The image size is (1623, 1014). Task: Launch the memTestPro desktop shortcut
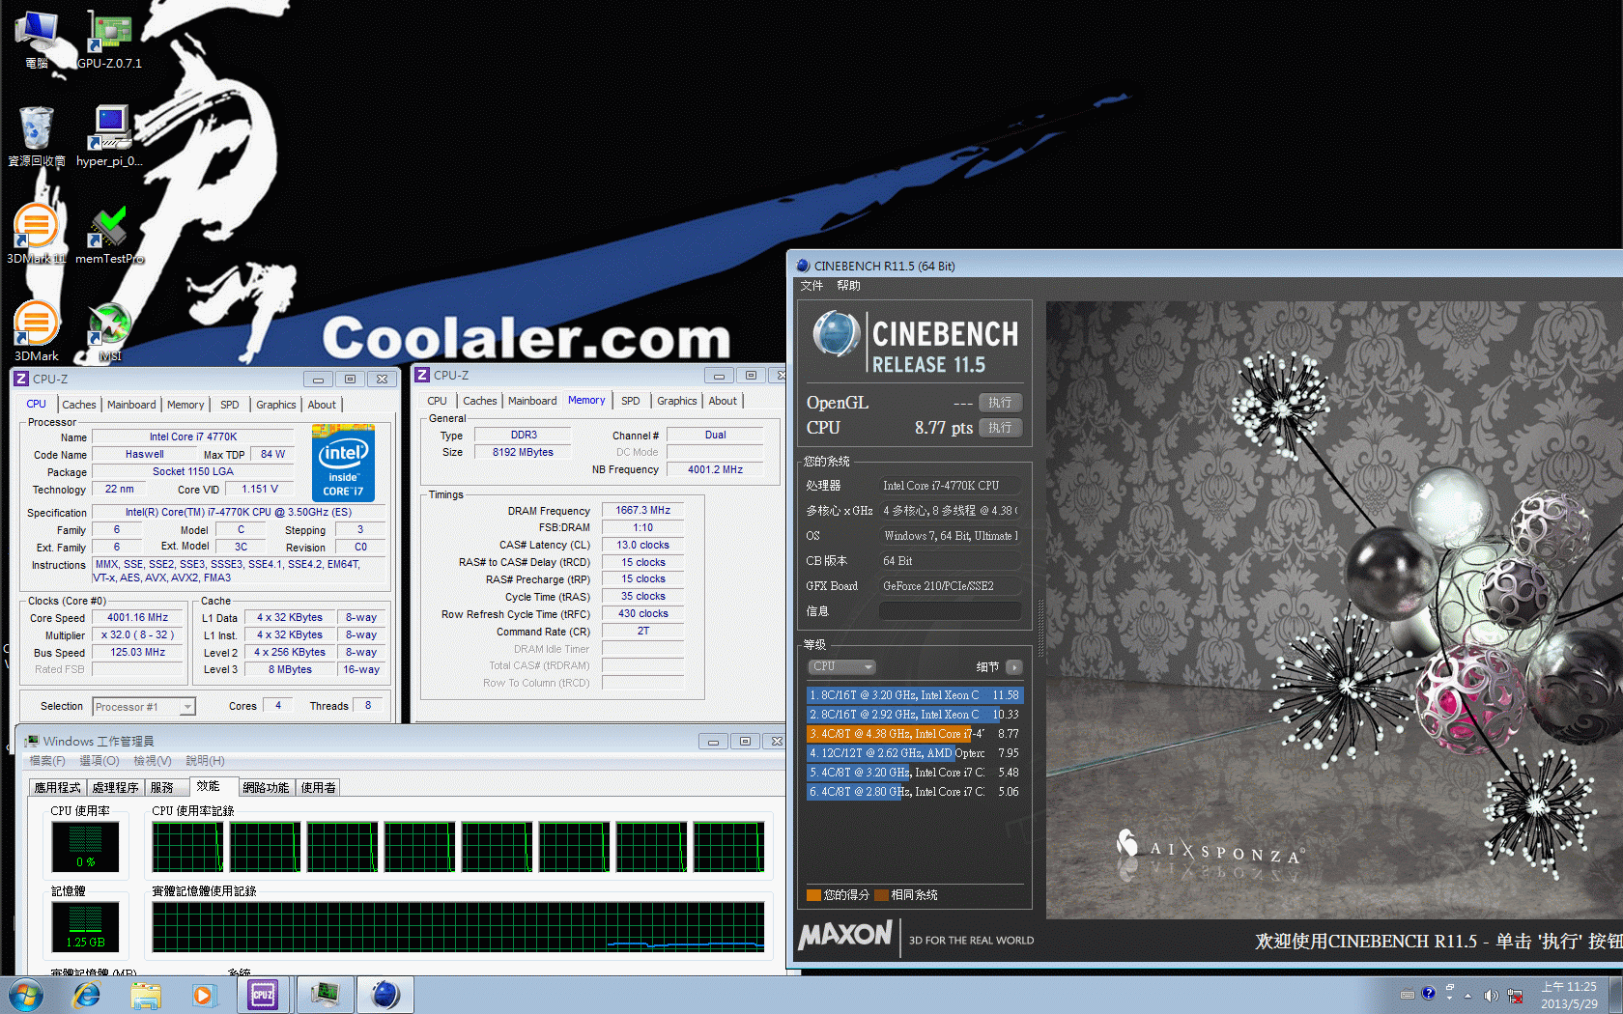coord(109,234)
